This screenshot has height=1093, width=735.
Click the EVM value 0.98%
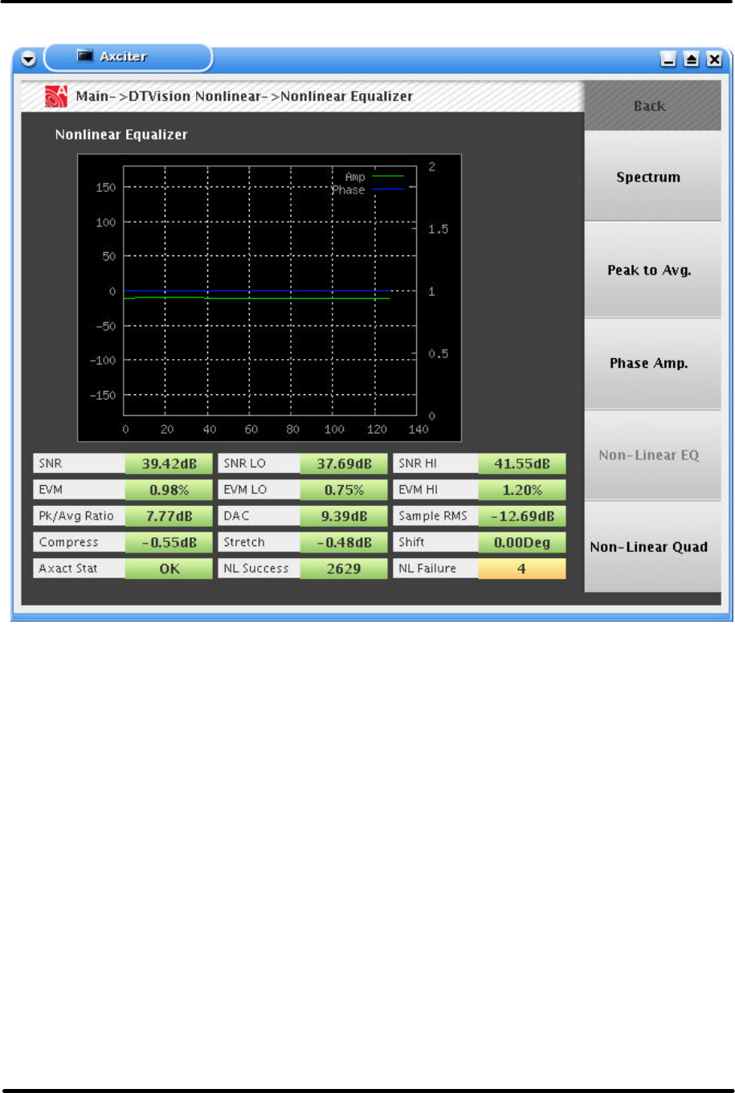point(169,490)
